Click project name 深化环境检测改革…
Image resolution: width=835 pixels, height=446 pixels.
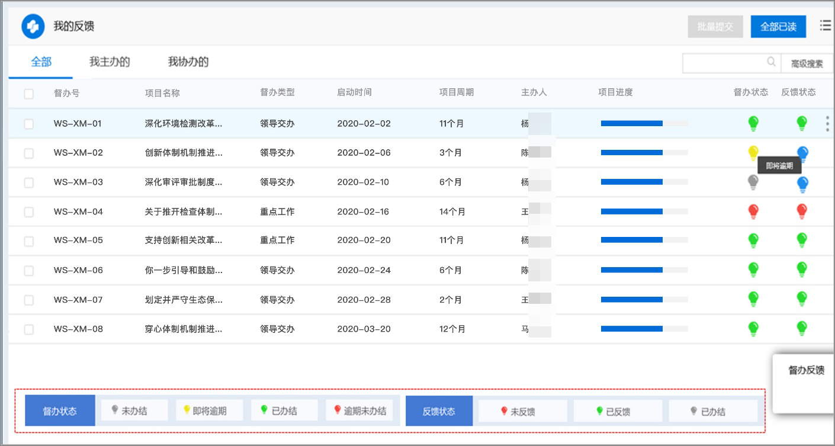coord(184,124)
